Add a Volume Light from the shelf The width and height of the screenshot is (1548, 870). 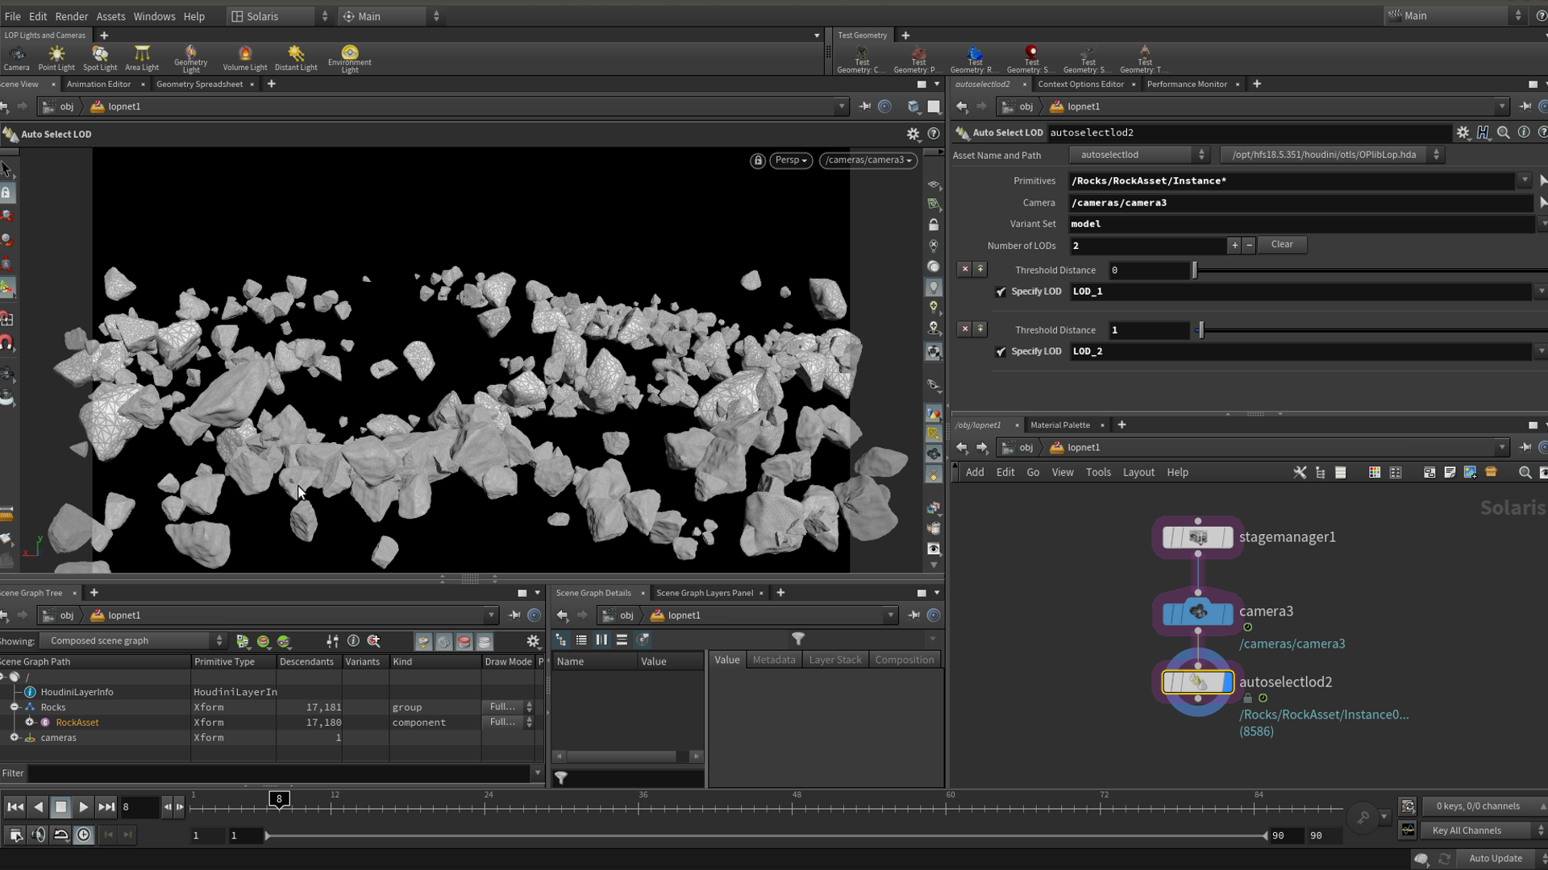(245, 58)
